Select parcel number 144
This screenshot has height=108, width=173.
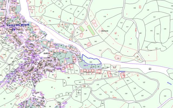coord(102,103)
